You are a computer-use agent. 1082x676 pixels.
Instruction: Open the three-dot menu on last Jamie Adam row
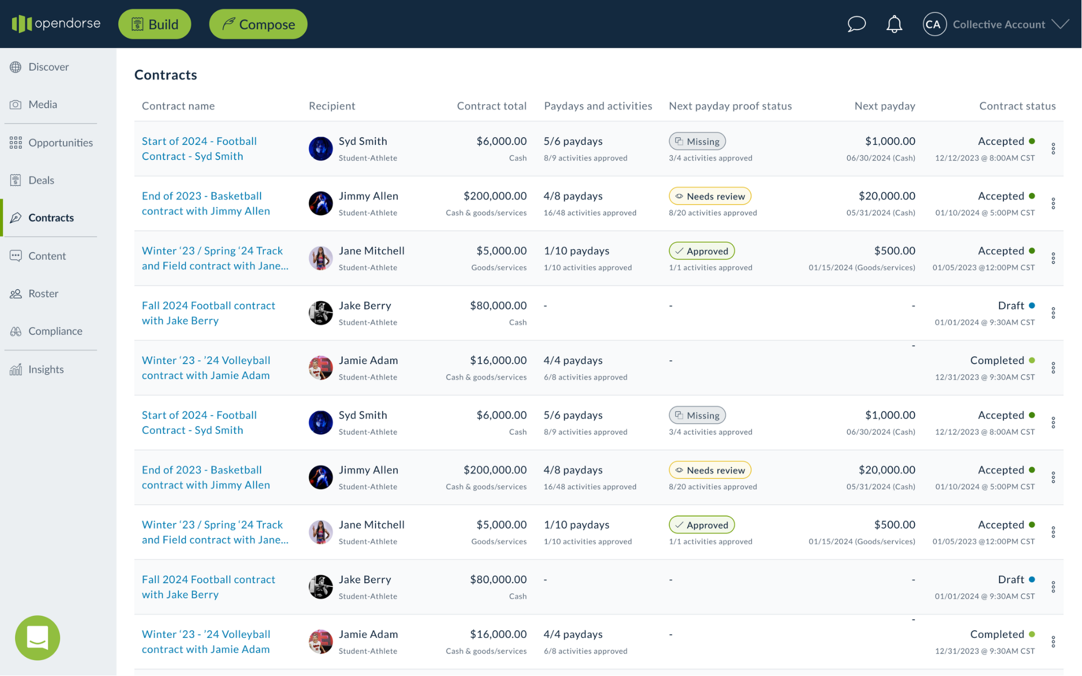[1054, 642]
